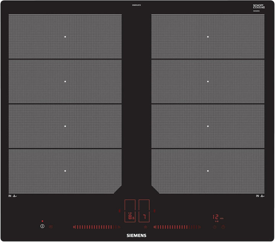Tap the centre icon between power sliders
The image size is (275, 242).
146,227
